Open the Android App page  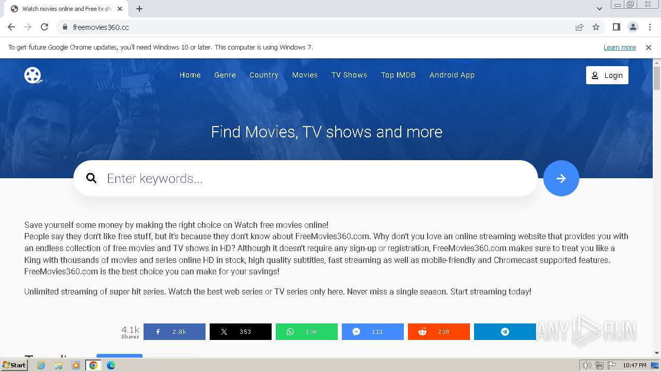pyautogui.click(x=452, y=75)
